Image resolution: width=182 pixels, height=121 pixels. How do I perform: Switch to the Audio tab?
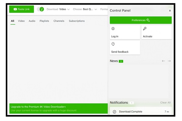coord(32,21)
